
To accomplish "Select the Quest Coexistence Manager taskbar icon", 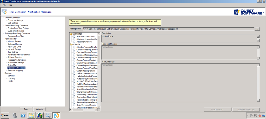I will point(56,115).
